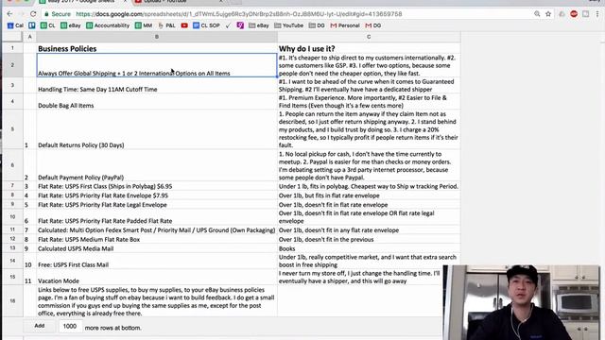This screenshot has height=340, width=605.
Task: Open the zoom magnifier icon in address bar
Action: [x=537, y=14]
